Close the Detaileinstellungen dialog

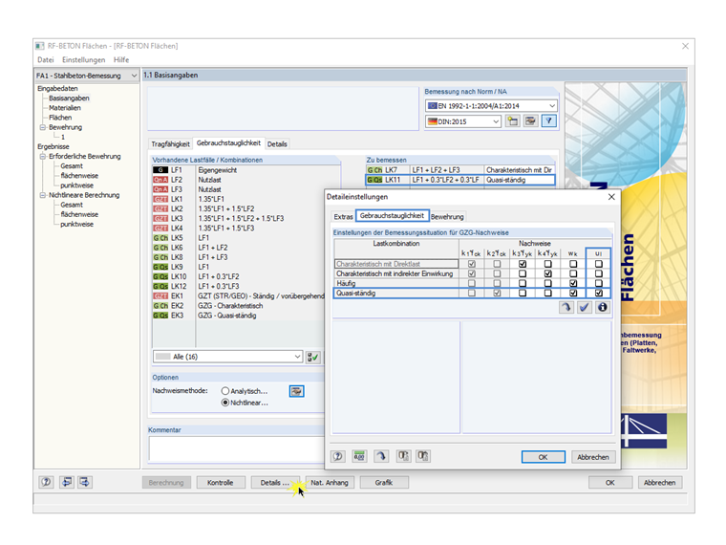(611, 197)
